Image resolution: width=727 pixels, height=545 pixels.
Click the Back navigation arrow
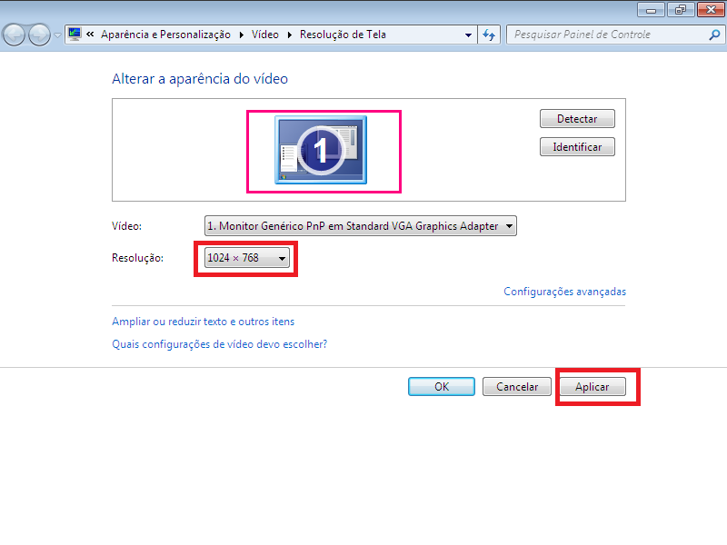click(x=14, y=35)
